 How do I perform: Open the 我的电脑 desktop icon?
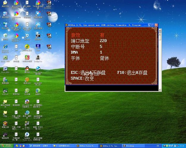click(x=5, y=15)
